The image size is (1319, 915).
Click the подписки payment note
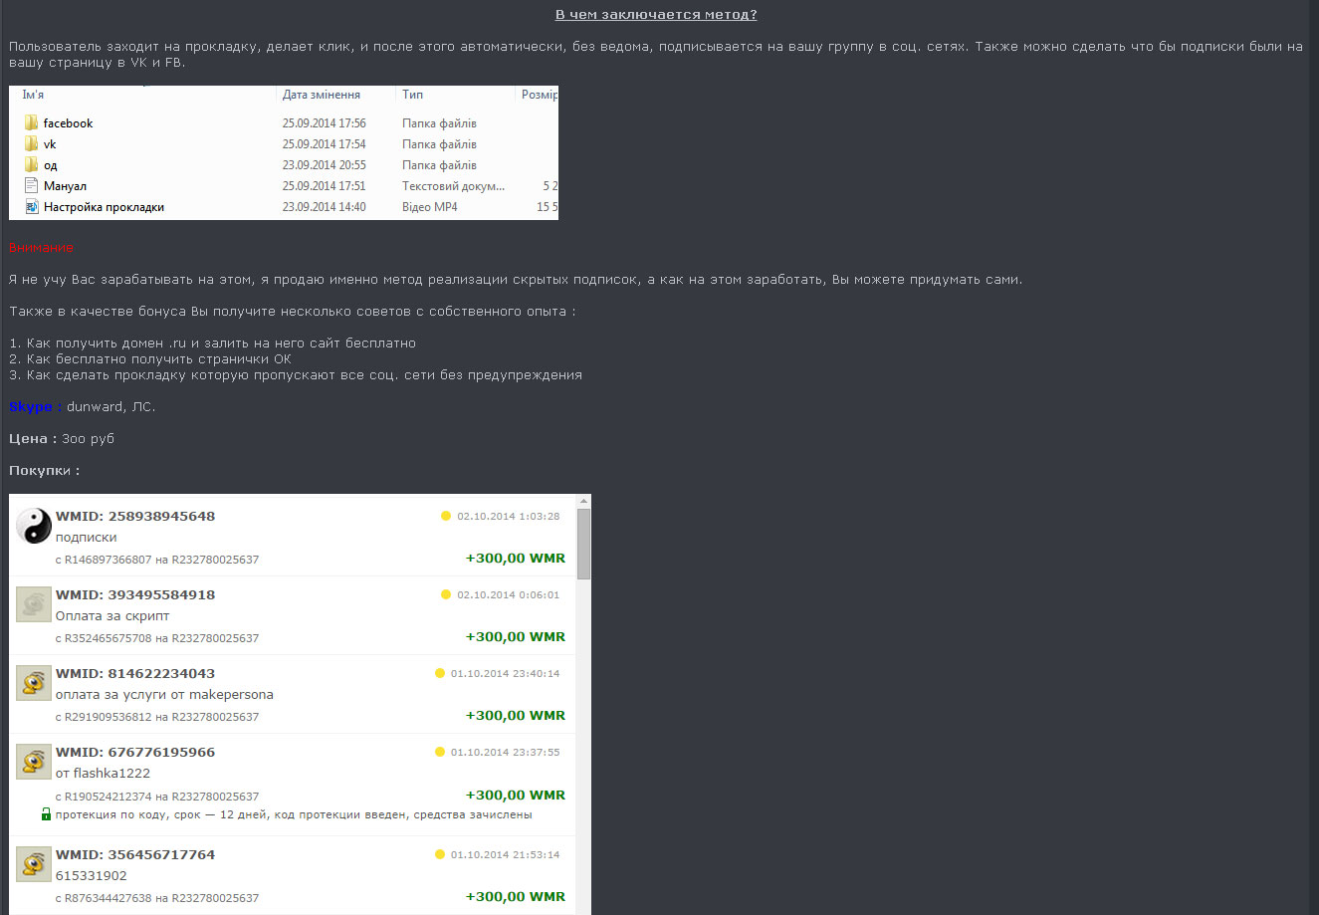(87, 538)
